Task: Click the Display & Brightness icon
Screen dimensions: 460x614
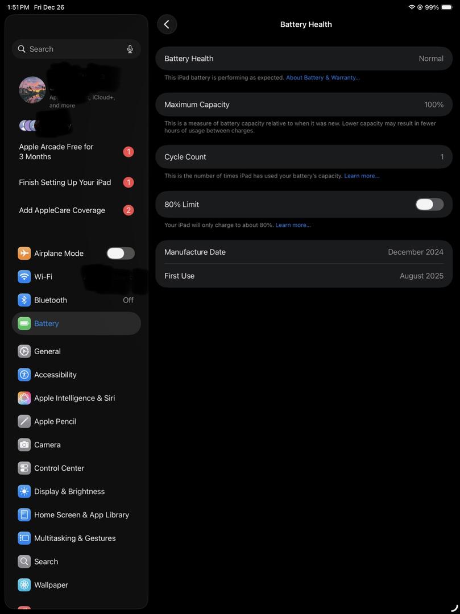Action: pos(24,491)
